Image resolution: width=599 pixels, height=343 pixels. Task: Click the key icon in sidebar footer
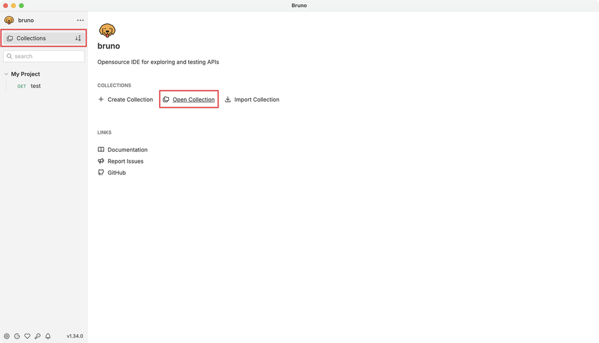[38, 336]
